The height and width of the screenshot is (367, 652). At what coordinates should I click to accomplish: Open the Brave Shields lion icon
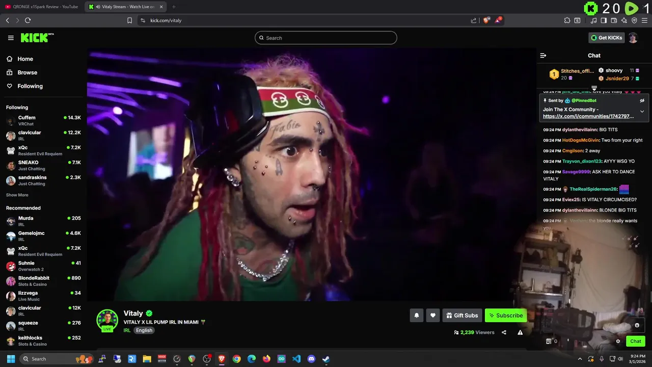coord(486,20)
